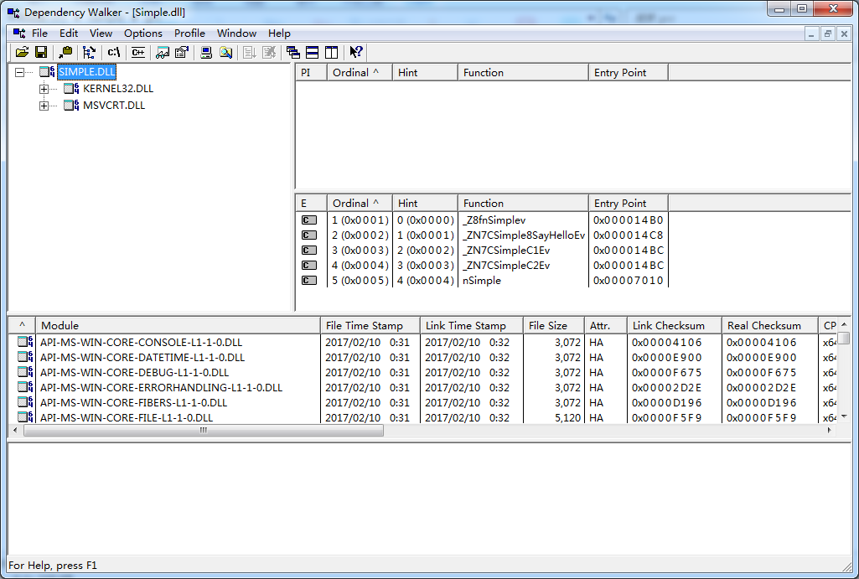Select the nSimple export function
Screen dimensions: 859x579
pos(482,281)
